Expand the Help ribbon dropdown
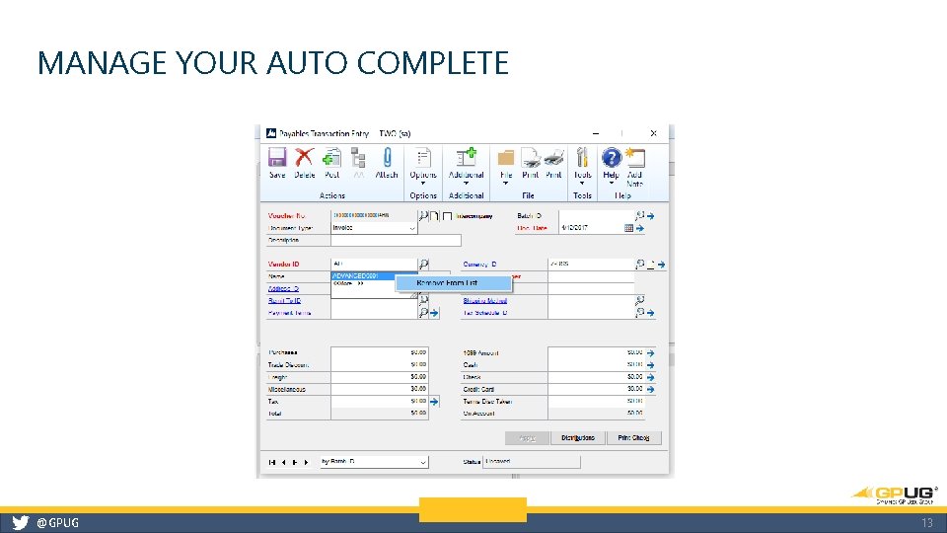The width and height of the screenshot is (947, 533). pyautogui.click(x=612, y=184)
